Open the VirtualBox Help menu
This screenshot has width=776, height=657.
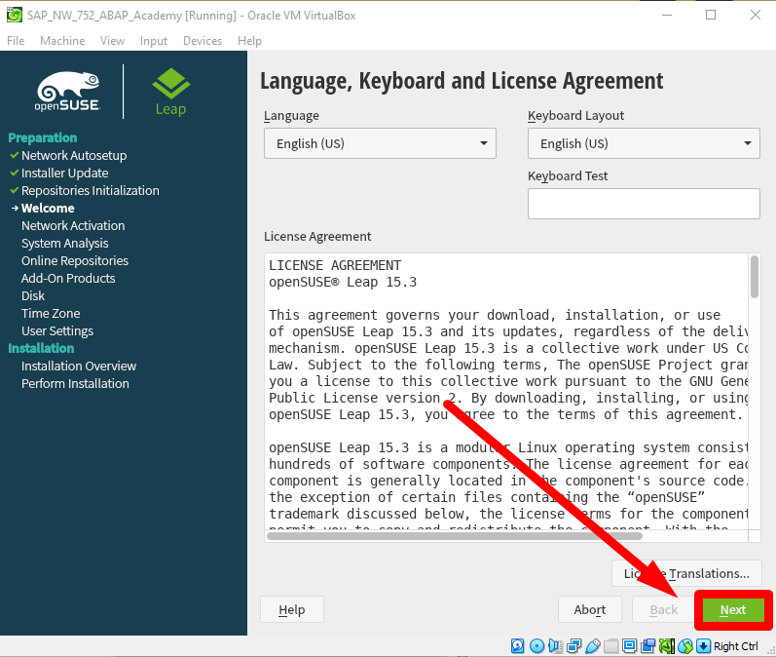pyautogui.click(x=249, y=41)
